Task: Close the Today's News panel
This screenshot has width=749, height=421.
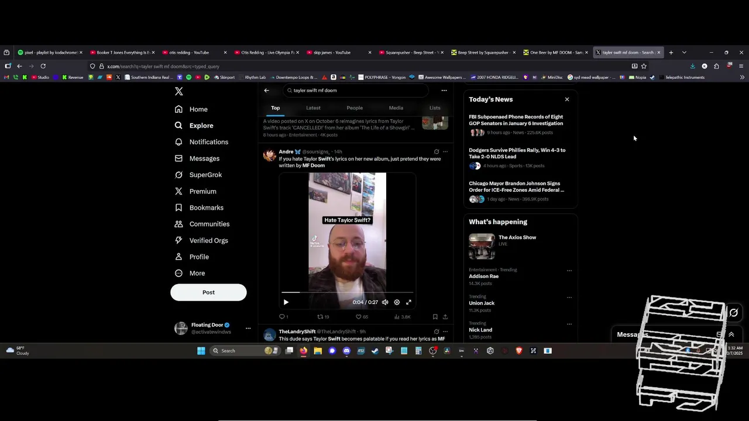Action: coord(567,99)
